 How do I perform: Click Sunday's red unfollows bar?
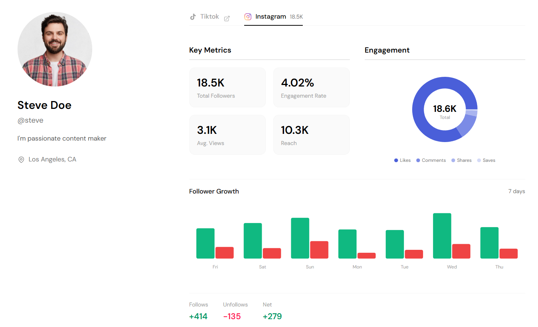click(x=319, y=250)
